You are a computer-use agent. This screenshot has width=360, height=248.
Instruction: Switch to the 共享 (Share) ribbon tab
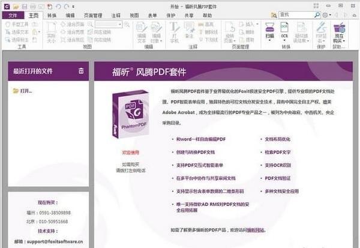pos(189,16)
